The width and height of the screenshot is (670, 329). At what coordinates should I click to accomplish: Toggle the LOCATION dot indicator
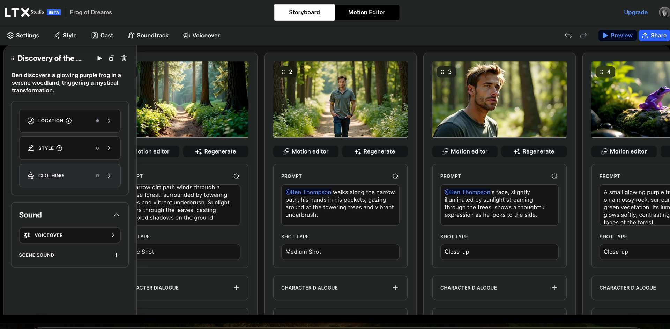(97, 121)
